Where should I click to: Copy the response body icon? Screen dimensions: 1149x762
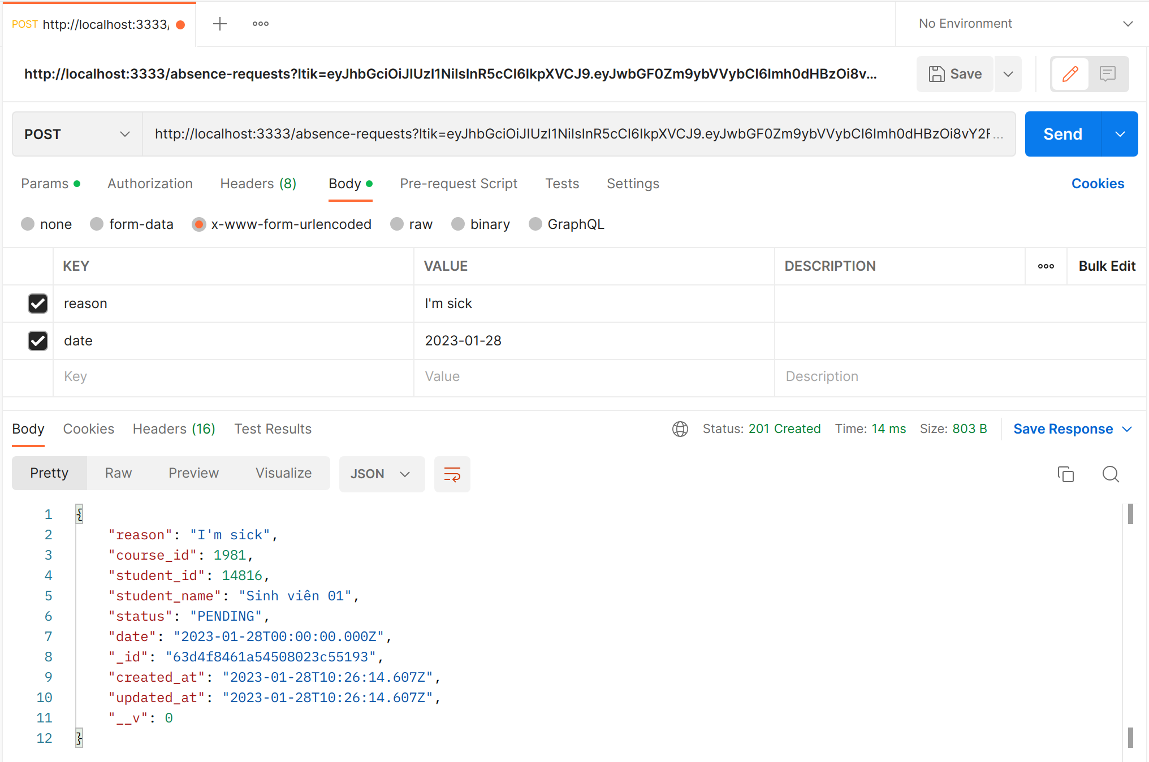click(1066, 474)
